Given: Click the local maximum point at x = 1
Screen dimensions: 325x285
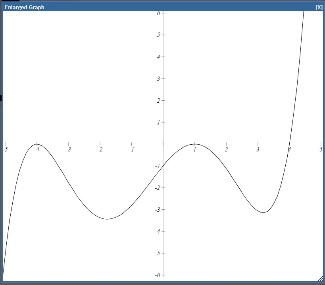Looking at the screenshot, I should 194,143.
